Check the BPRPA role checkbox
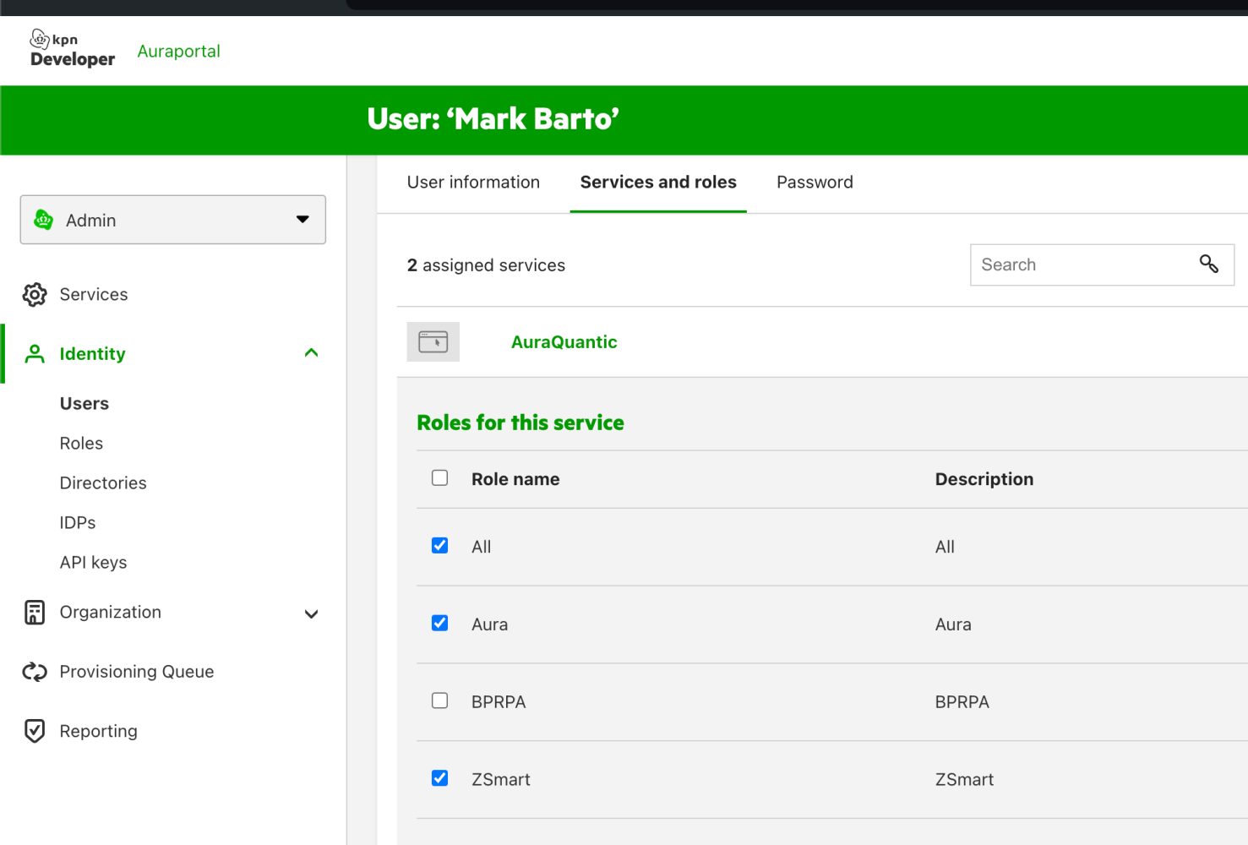Screen dimensions: 1248x845 click(x=440, y=701)
